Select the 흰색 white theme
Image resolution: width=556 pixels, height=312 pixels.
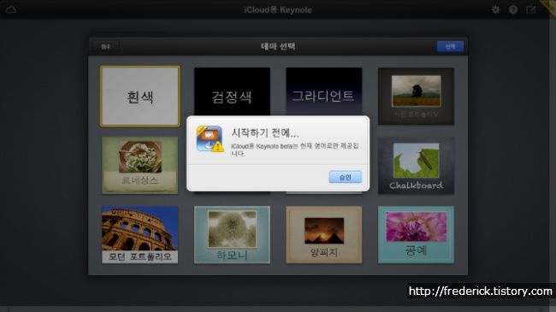point(140,96)
